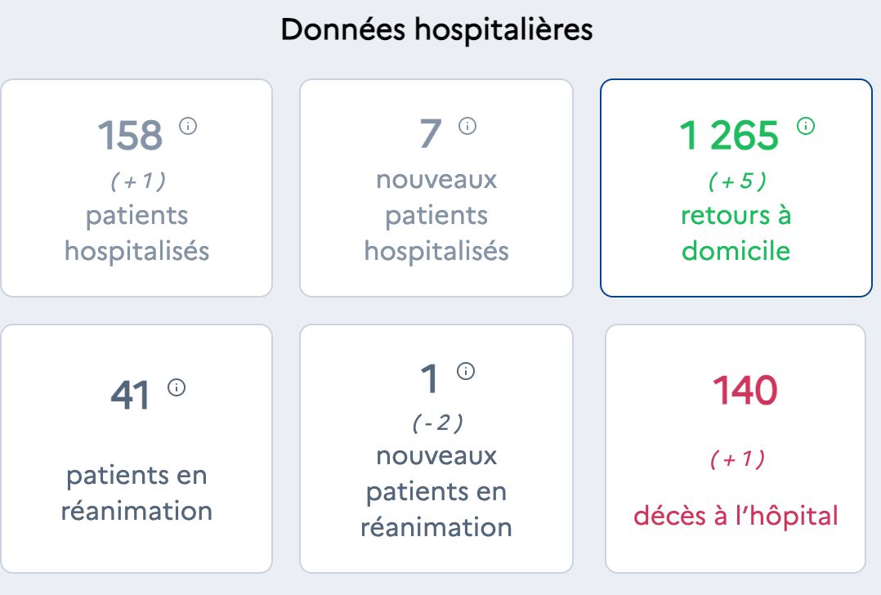The image size is (881, 595).
Task: Open info icon beside 7 new hospitalized patients
Action: [467, 126]
